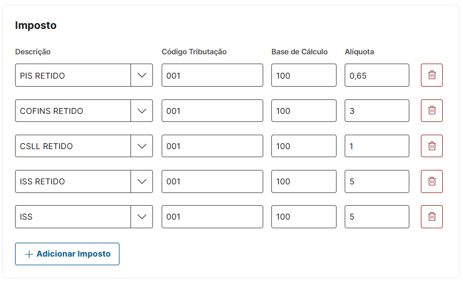This screenshot has width=463, height=282.
Task: Expand the ISS RETIDO description dropdown
Action: pyautogui.click(x=142, y=181)
